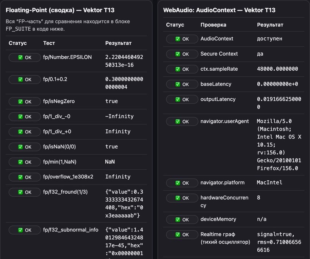Click the result 'да'
310x259 pixels.
[260, 54]
